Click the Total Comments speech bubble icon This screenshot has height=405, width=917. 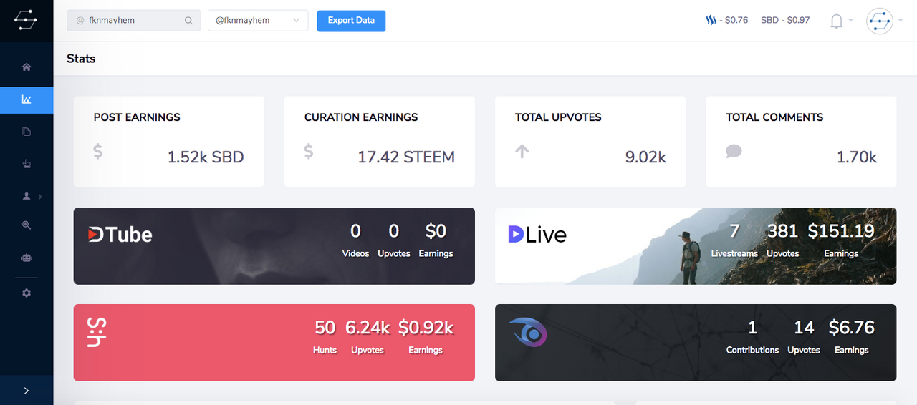point(734,151)
